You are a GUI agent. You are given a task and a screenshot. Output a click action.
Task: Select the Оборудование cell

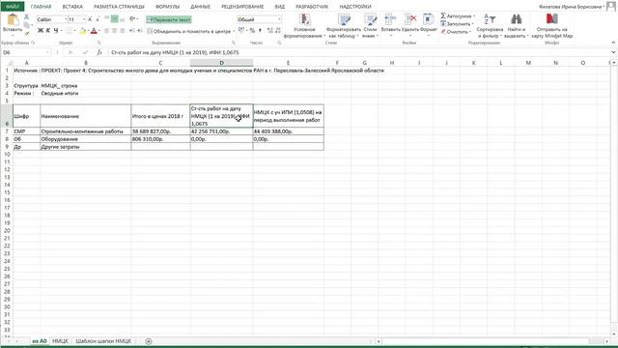(86, 139)
